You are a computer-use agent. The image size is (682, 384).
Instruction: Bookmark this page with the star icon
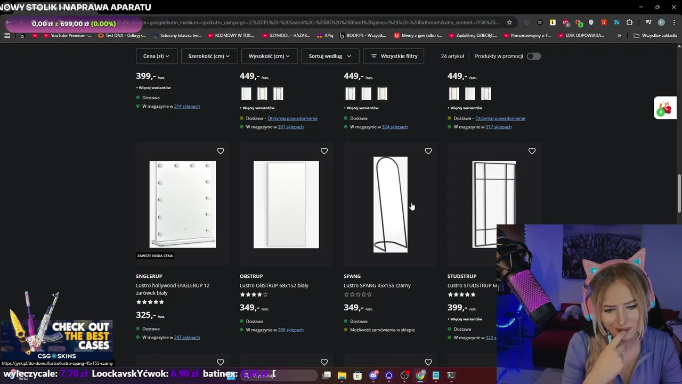[x=509, y=22]
